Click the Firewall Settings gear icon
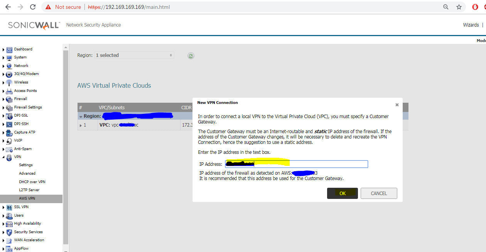The height and width of the screenshot is (252, 486). click(9, 108)
